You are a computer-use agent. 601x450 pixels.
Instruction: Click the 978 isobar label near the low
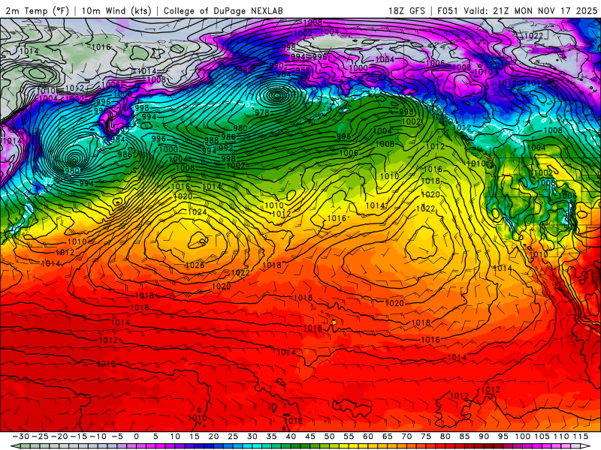click(x=262, y=112)
